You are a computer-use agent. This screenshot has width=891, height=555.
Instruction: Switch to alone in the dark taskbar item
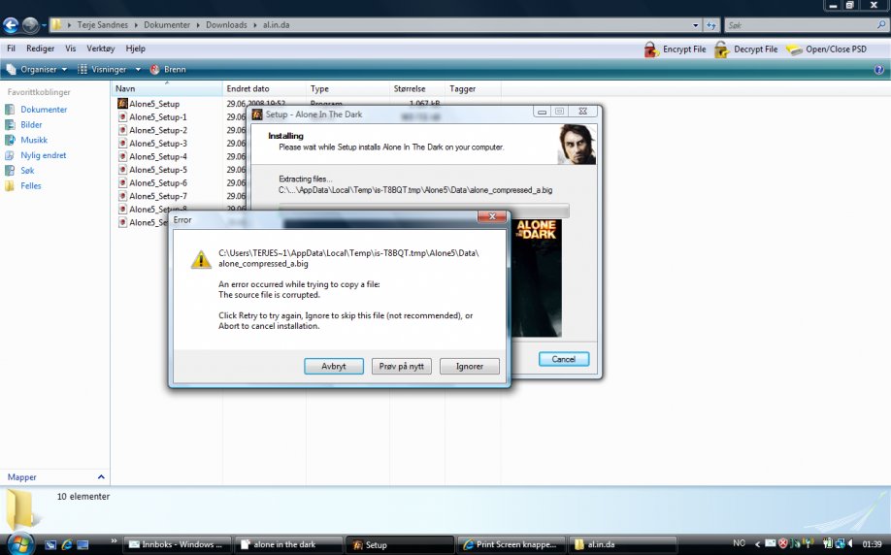coord(288,544)
